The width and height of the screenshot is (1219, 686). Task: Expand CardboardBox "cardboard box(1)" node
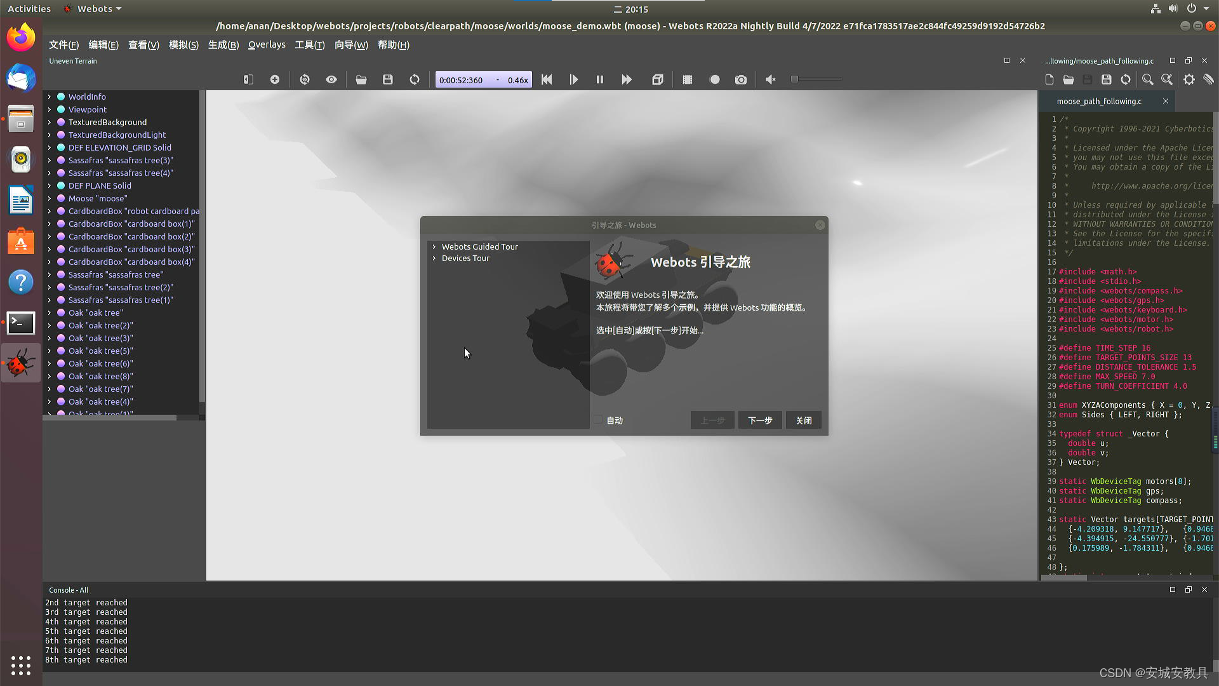coord(50,224)
